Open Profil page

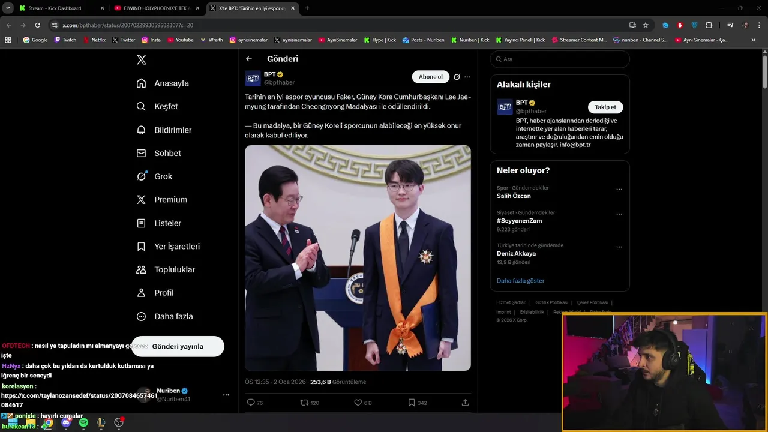(155, 293)
